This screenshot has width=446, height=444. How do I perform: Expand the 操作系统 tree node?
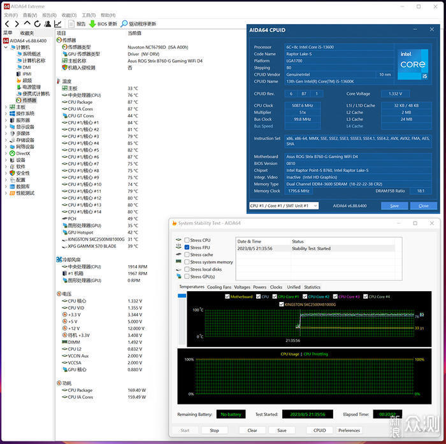[6, 113]
